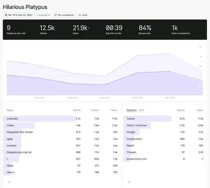210x188 pixels.
Task: Click the chart icon beside Auto
Action: [80, 15]
